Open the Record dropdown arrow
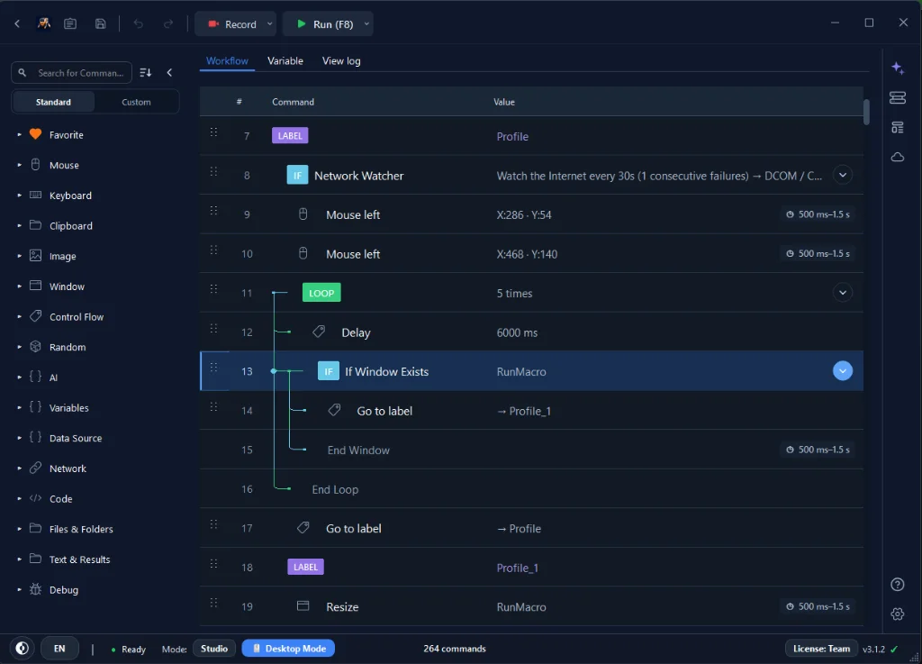The height and width of the screenshot is (664, 922). coord(270,24)
